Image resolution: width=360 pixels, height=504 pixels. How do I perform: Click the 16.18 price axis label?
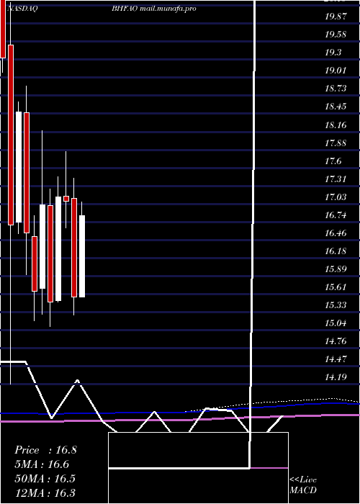[x=336, y=251]
